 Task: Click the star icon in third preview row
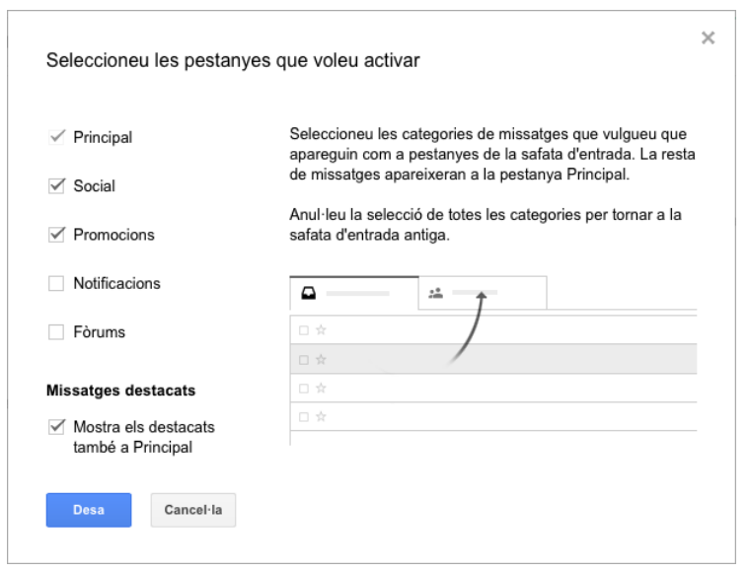point(321,389)
